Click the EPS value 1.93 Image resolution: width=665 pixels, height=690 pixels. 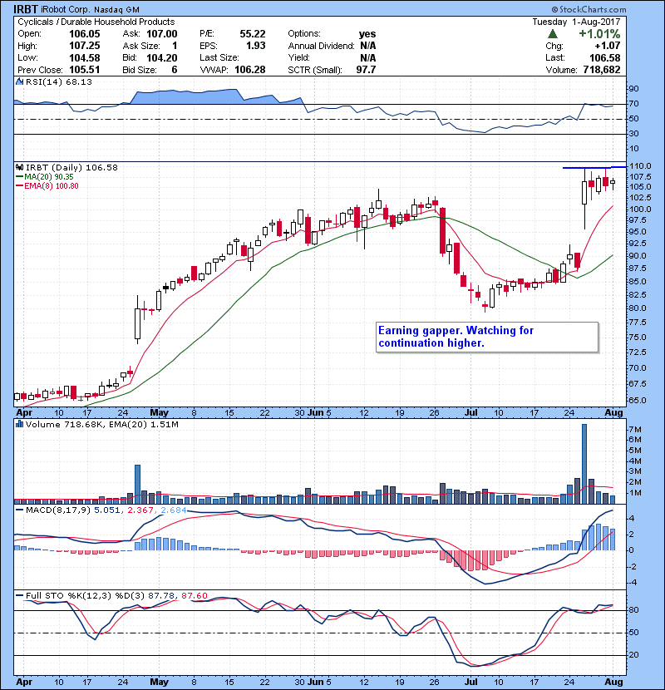click(x=256, y=46)
